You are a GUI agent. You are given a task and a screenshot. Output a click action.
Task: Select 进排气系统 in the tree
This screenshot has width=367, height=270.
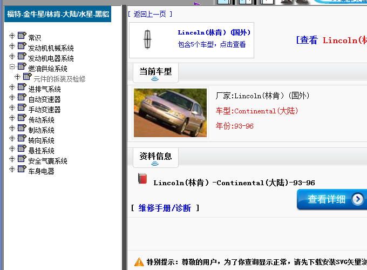pyautogui.click(x=44, y=89)
